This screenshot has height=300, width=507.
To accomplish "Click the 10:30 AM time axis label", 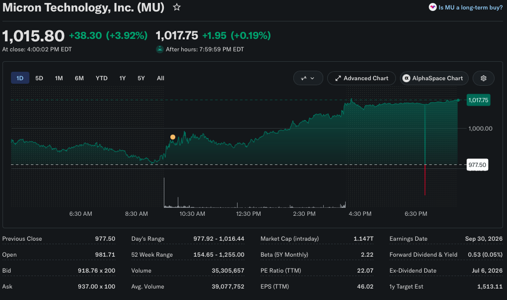I will point(192,214).
